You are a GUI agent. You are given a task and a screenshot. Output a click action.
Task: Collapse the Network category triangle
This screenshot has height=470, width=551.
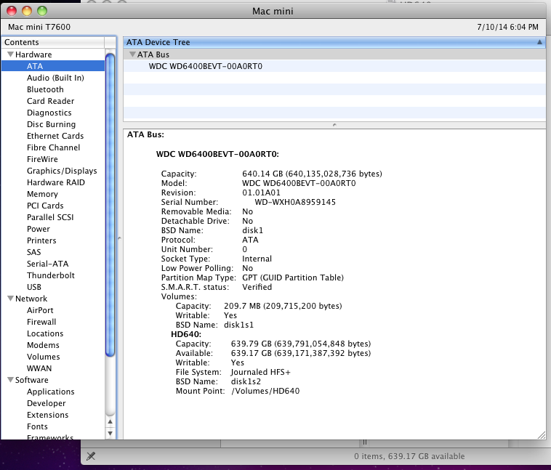(9, 299)
